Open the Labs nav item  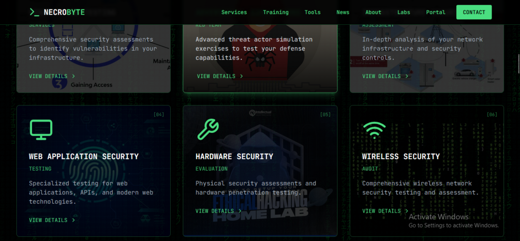(x=404, y=12)
